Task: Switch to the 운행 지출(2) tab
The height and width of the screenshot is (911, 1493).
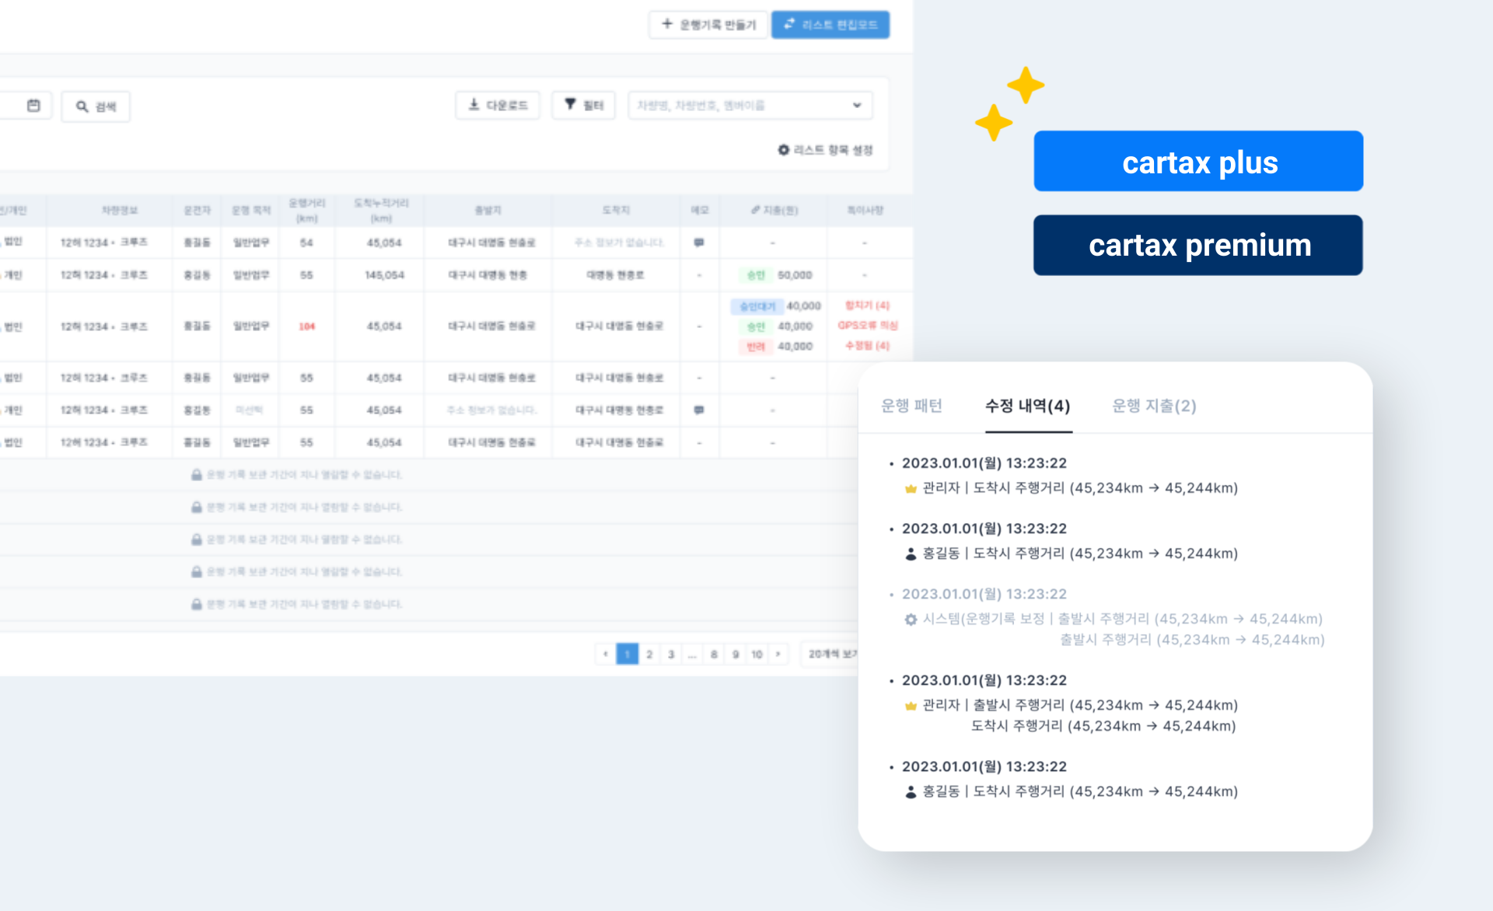Action: point(1154,406)
